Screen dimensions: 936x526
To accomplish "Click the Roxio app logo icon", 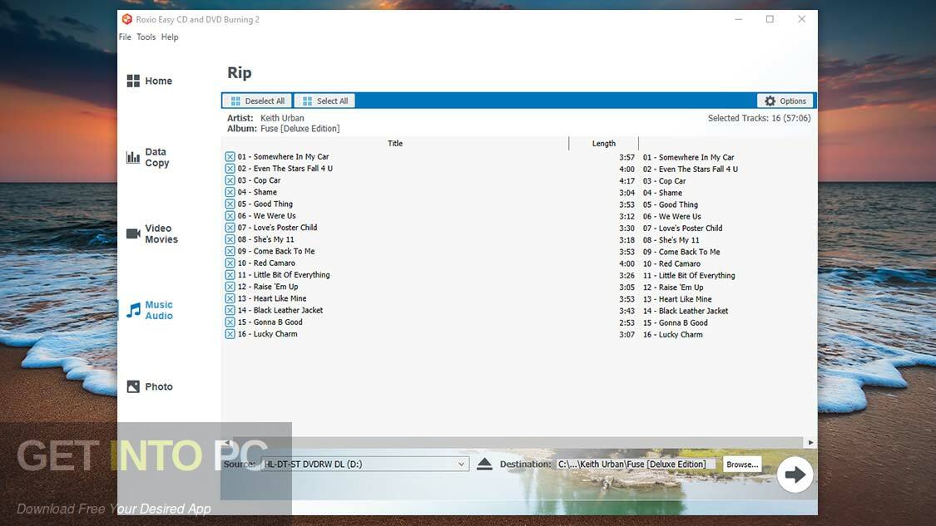I will (x=126, y=19).
